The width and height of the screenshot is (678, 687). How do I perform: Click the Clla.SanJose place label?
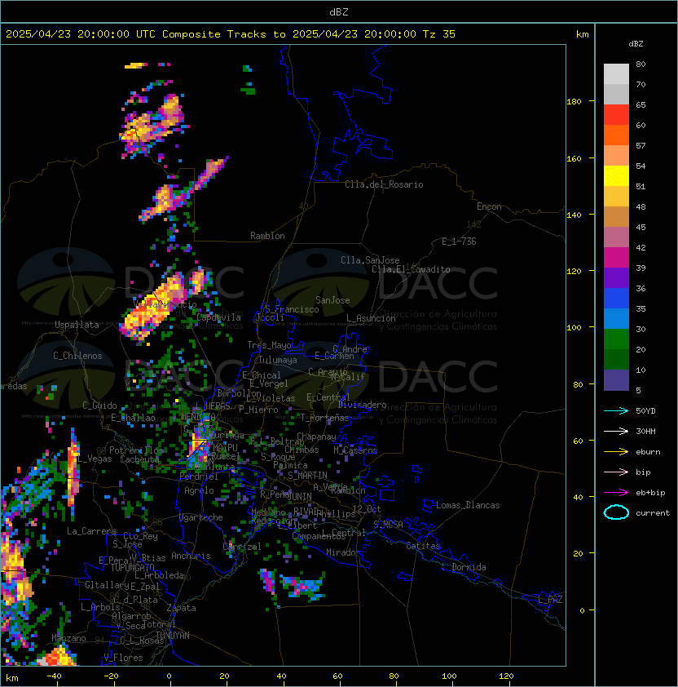[370, 260]
